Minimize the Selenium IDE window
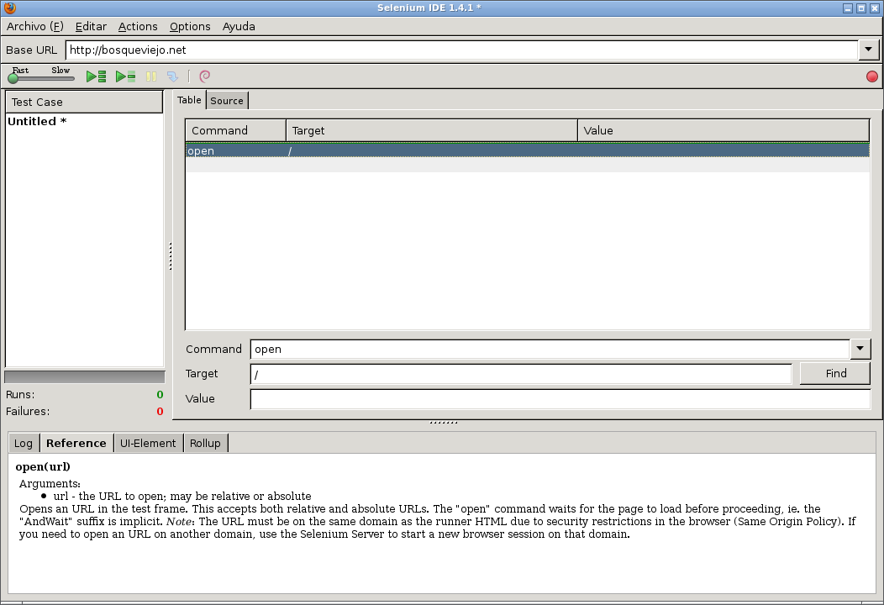Viewport: 884px width, 605px height. coord(847,8)
